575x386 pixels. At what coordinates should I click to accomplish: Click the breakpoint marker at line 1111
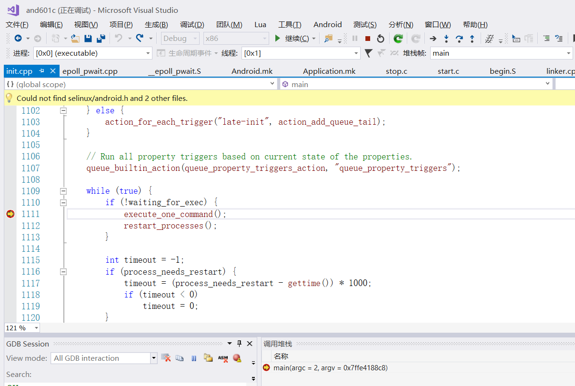(x=10, y=214)
